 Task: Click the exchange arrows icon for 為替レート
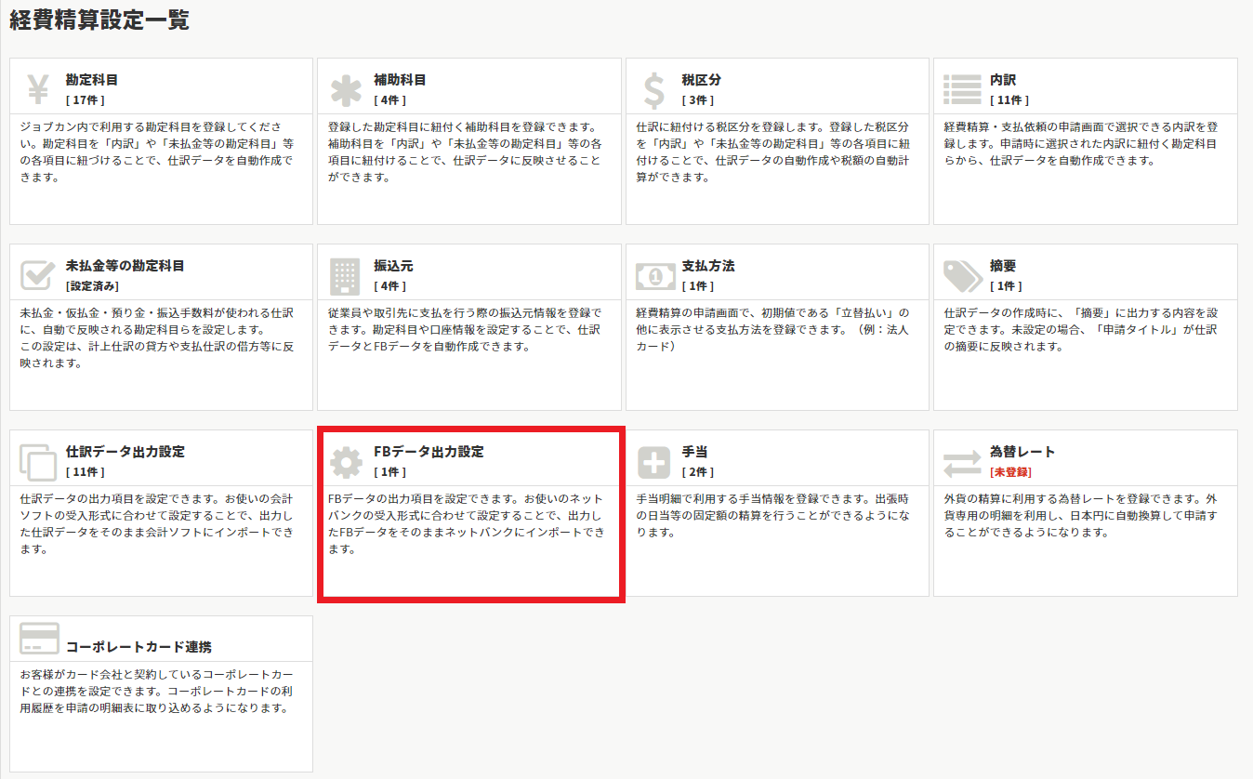(x=962, y=462)
